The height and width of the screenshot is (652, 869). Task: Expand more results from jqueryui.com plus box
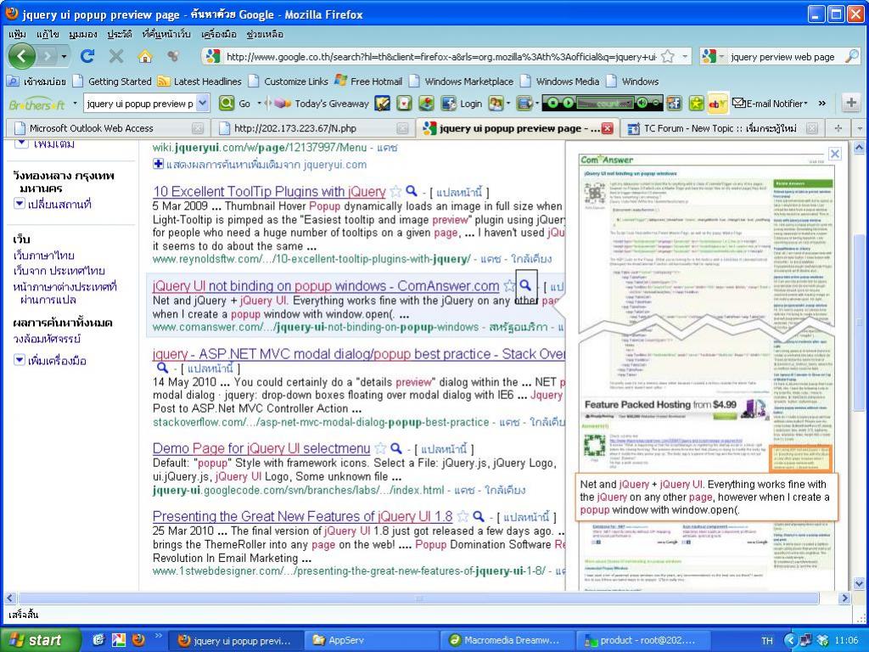[x=158, y=164]
